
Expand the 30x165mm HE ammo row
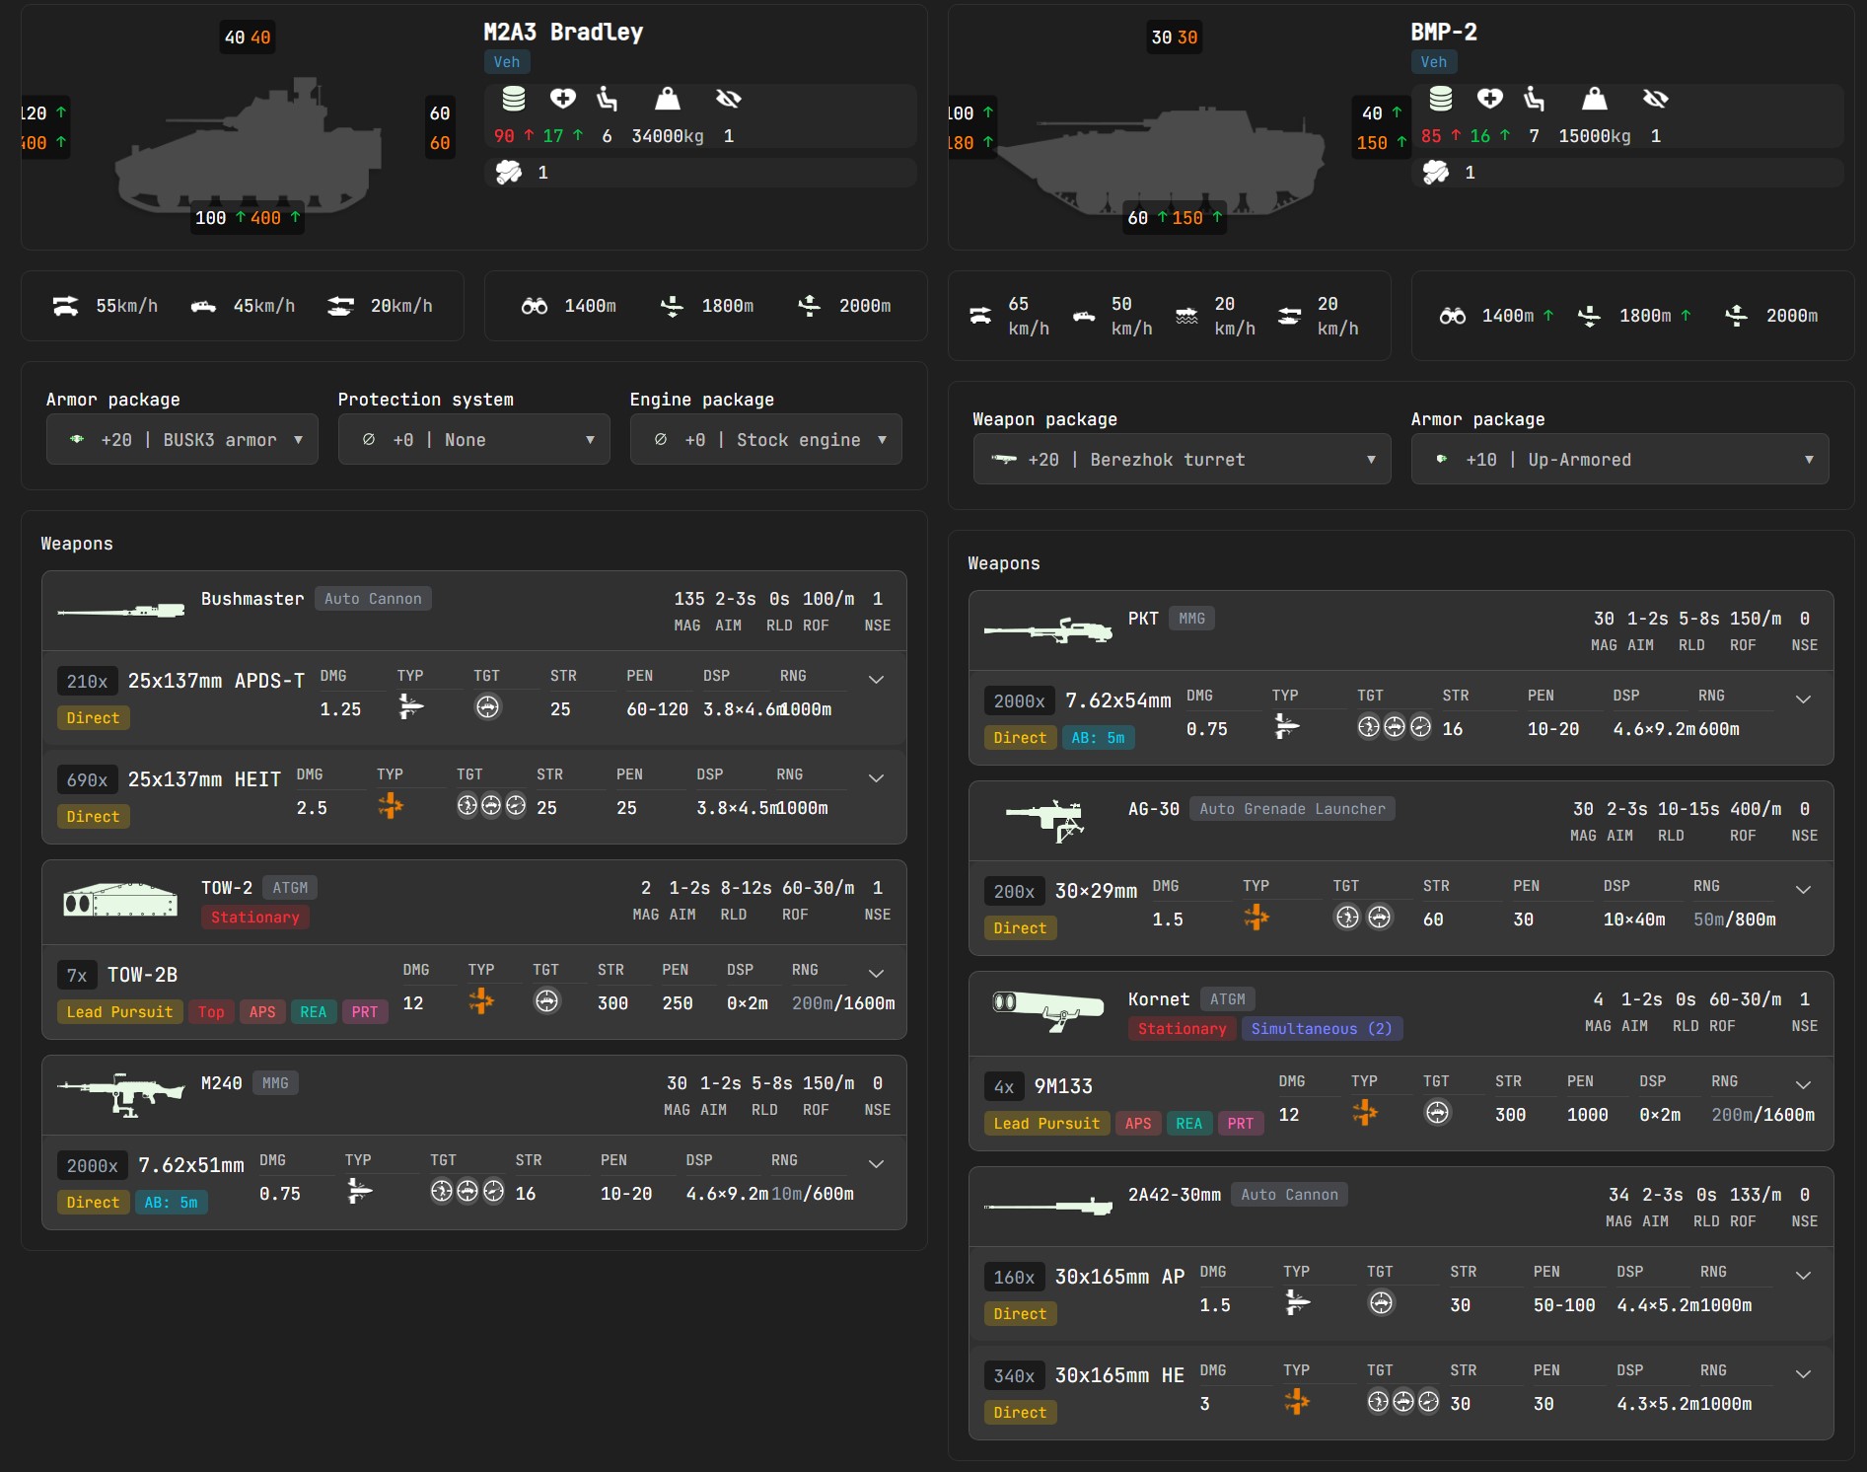[1803, 1374]
